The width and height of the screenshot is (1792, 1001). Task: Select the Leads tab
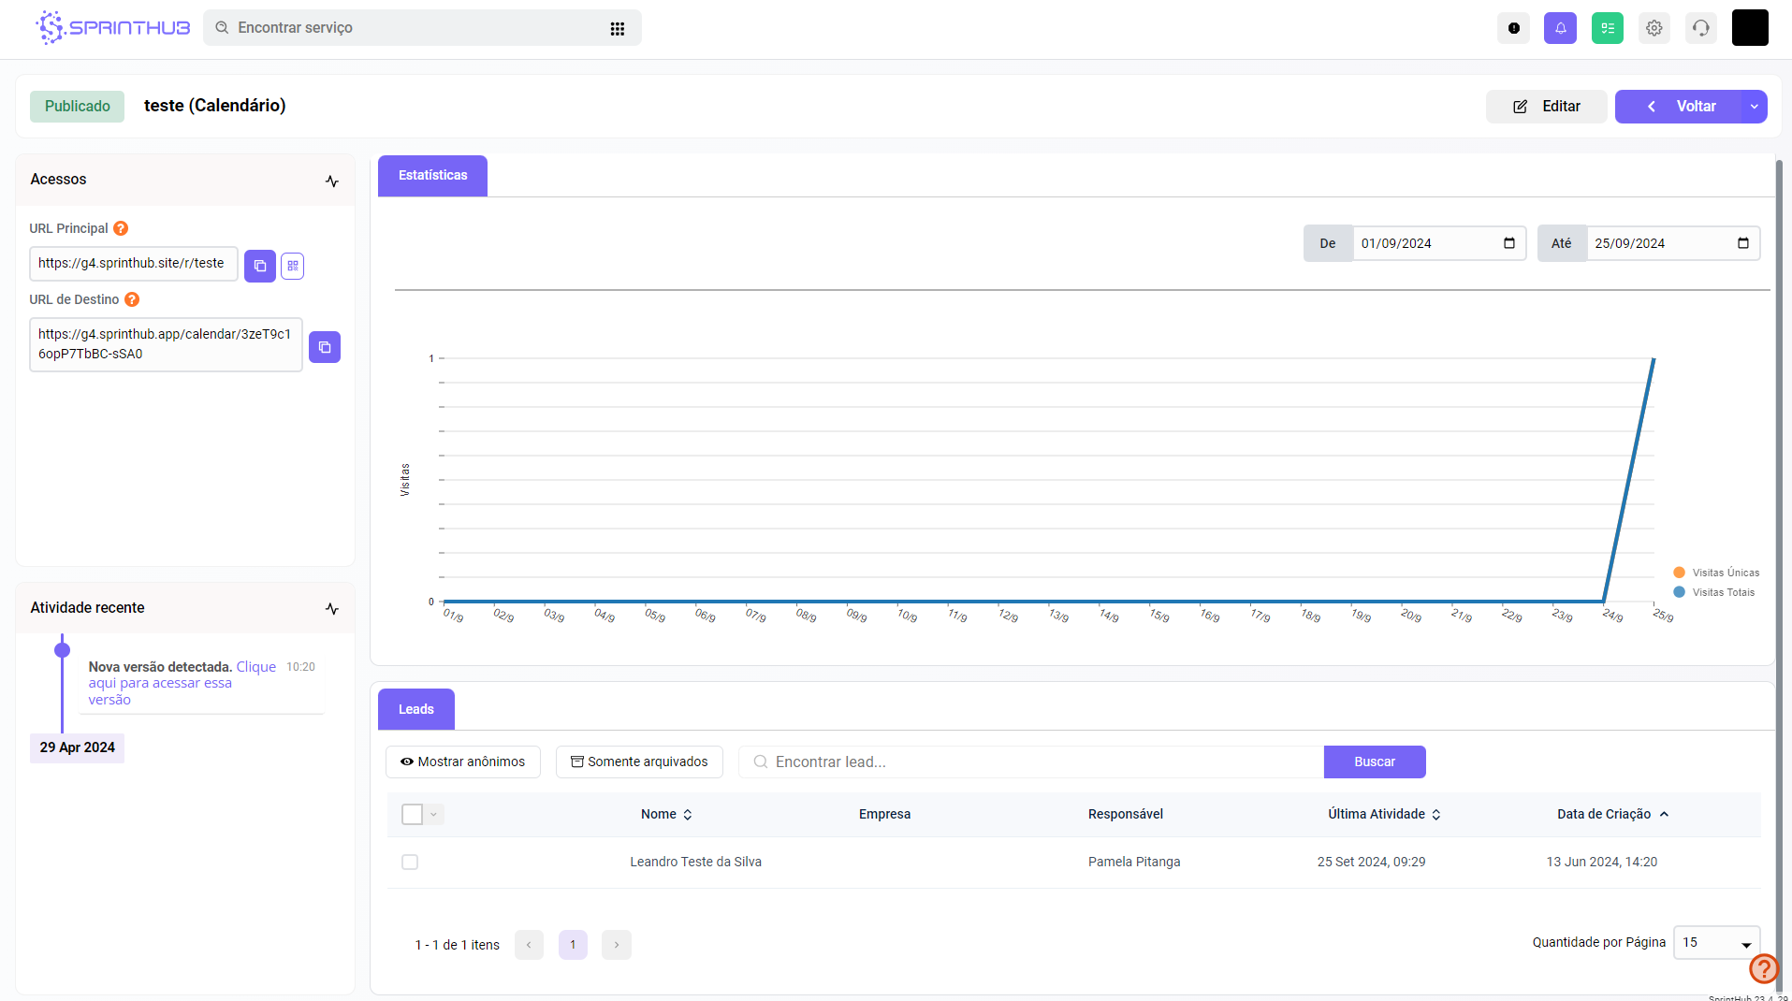(416, 709)
